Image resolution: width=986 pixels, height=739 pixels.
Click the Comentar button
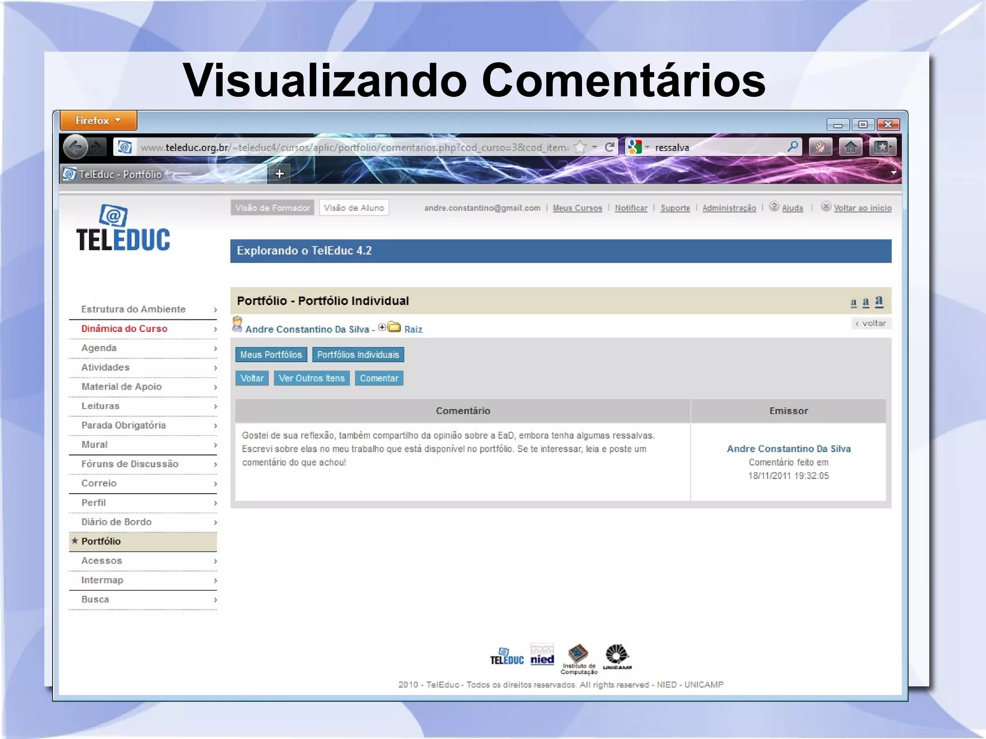(379, 378)
